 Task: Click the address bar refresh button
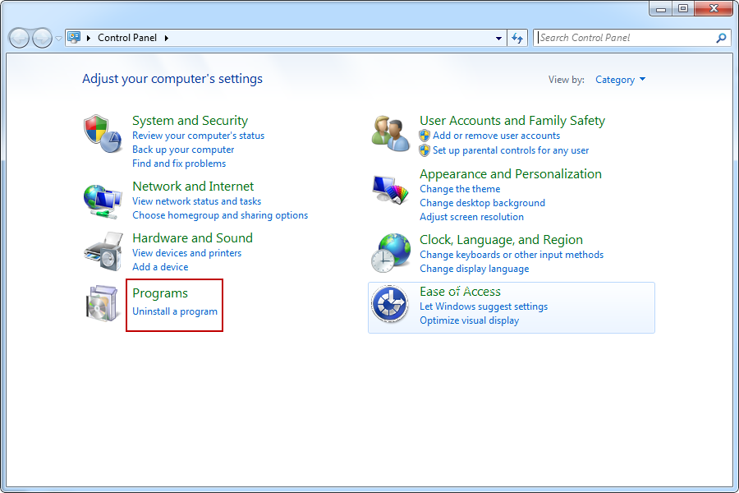point(517,38)
